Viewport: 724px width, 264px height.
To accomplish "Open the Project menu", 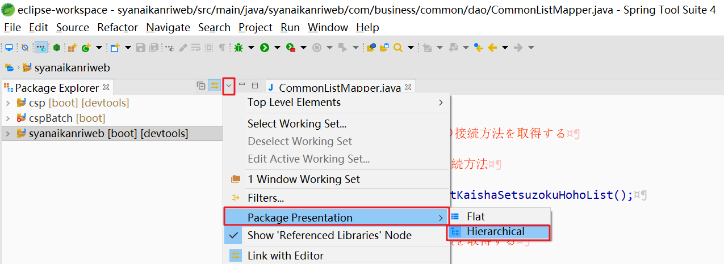I will pyautogui.click(x=256, y=27).
